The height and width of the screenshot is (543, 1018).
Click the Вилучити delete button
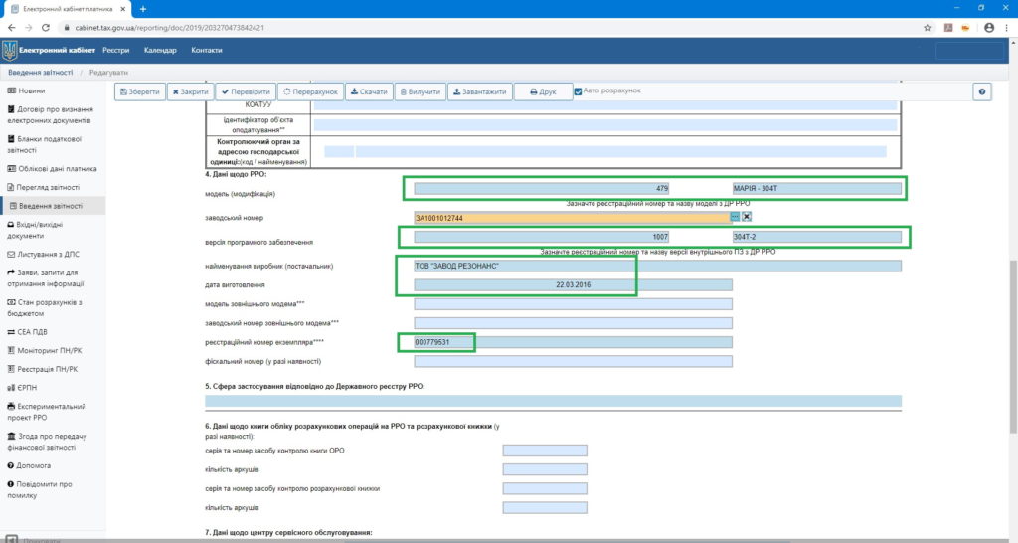pyautogui.click(x=420, y=91)
